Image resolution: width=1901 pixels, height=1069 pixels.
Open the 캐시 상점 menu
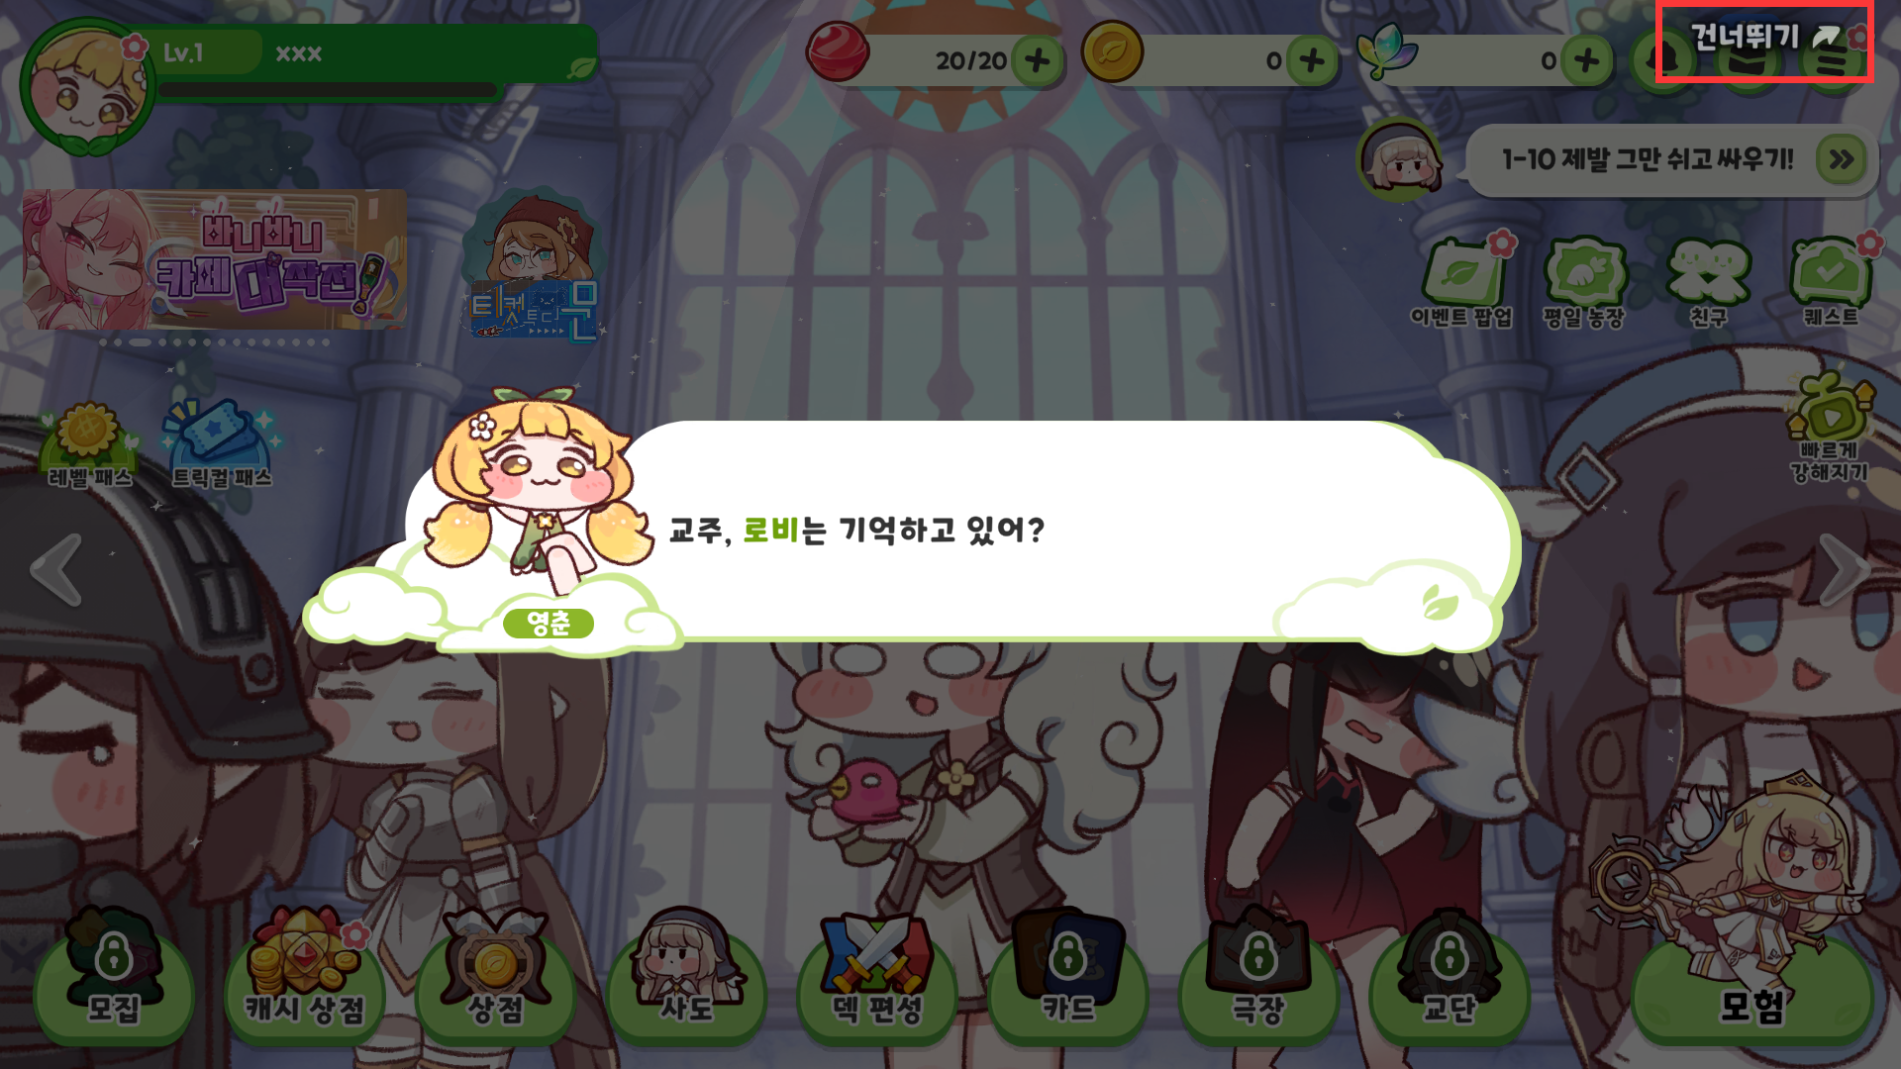[x=305, y=974]
